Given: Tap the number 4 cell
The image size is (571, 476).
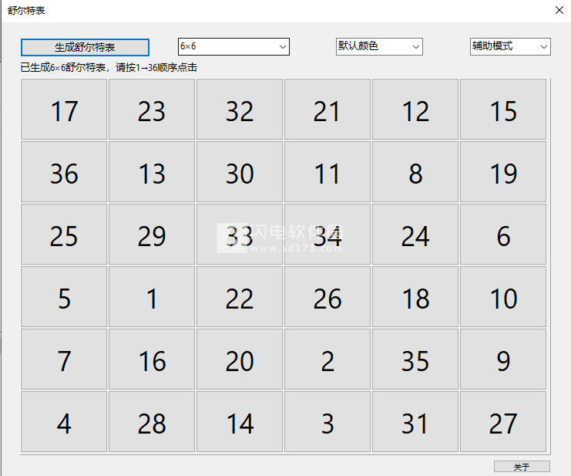Looking at the screenshot, I should click(x=64, y=423).
